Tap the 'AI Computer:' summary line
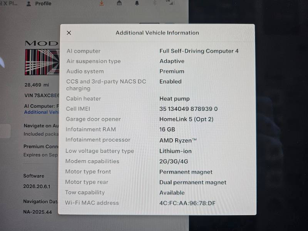 [x=41, y=106]
